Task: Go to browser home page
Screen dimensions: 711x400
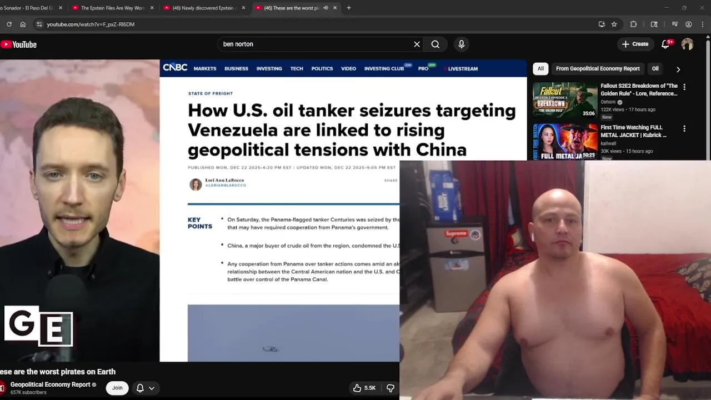Action: tap(23, 24)
